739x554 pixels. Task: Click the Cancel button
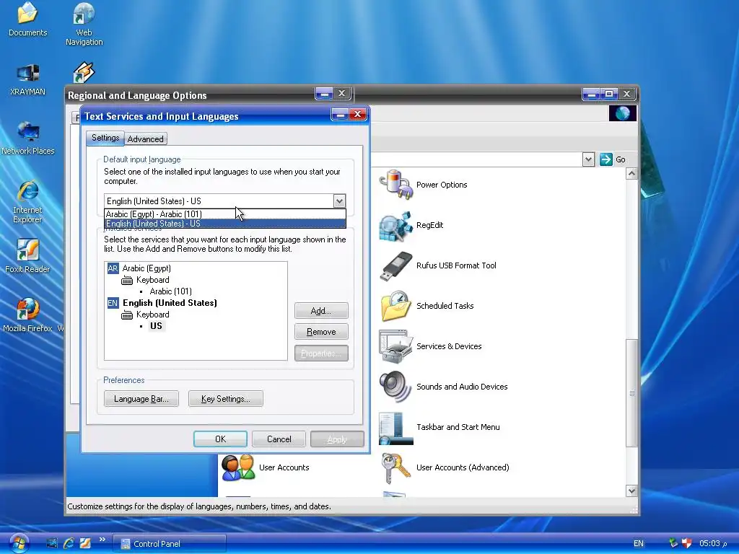279,439
